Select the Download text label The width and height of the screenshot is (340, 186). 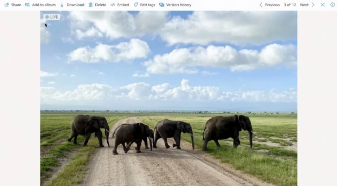pos(75,5)
